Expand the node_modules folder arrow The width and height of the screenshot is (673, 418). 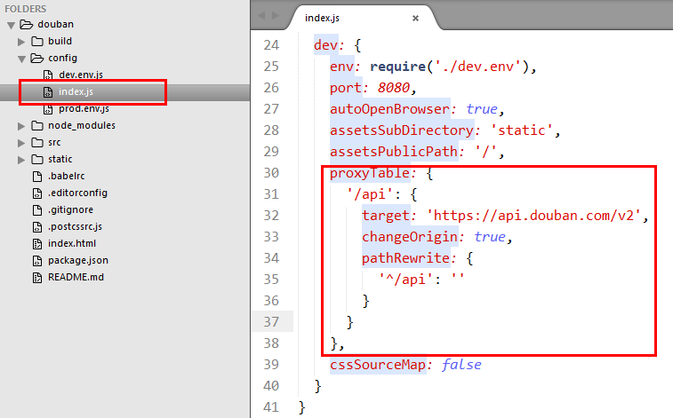pos(21,126)
